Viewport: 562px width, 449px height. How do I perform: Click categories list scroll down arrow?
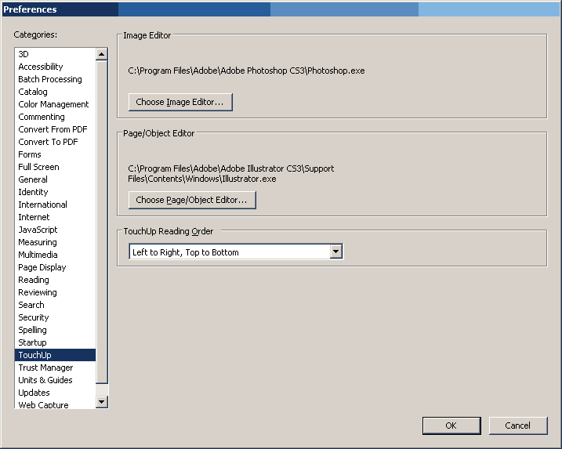point(102,402)
